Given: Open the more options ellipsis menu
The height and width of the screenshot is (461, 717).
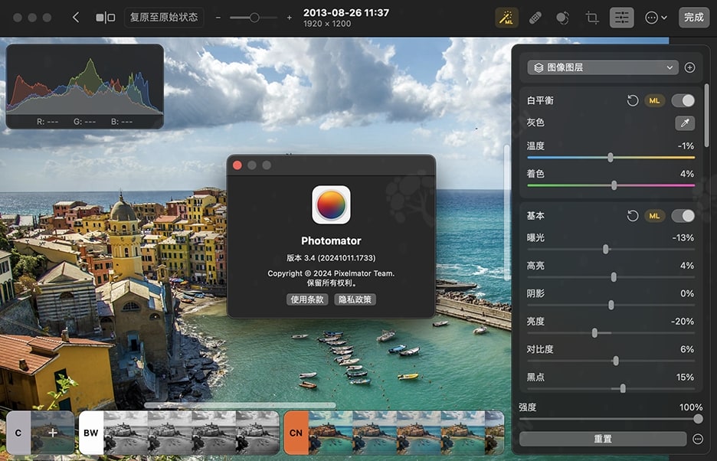Looking at the screenshot, I should point(655,18).
